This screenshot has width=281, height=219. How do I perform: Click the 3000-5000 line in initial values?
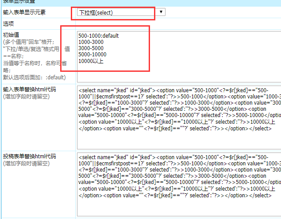[91, 48]
